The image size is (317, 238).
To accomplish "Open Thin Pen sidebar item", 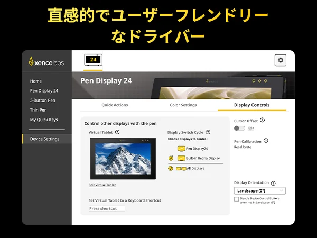I will (x=38, y=110).
